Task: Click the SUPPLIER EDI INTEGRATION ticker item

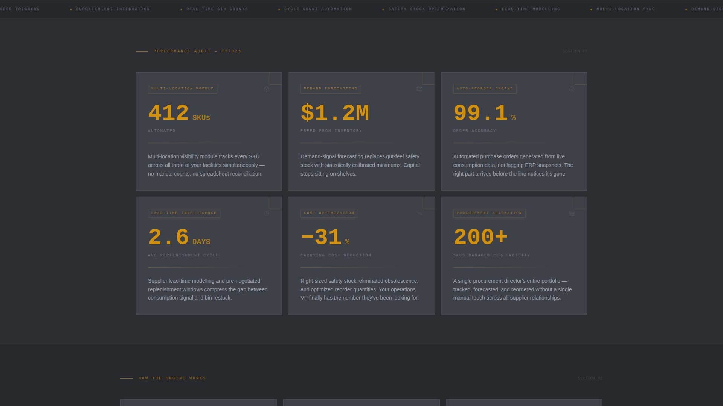Action: click(x=110, y=9)
